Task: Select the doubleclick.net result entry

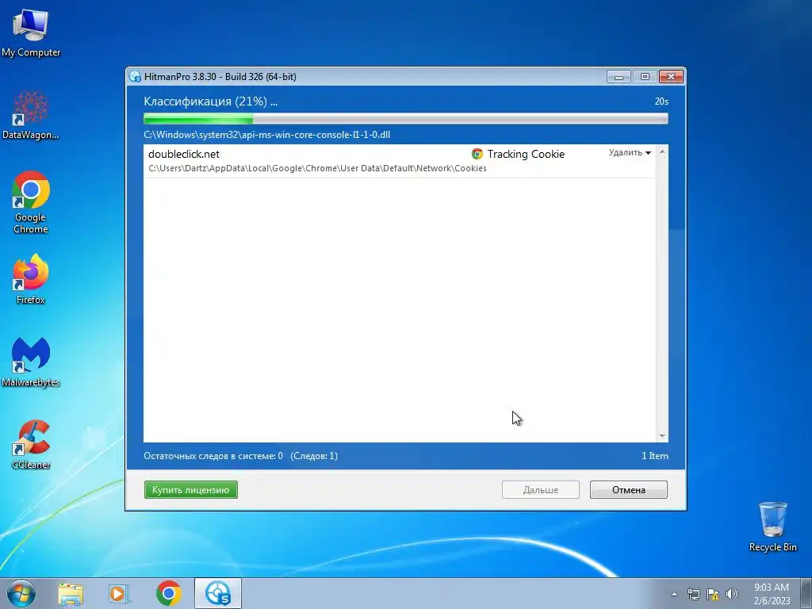Action: [x=400, y=161]
